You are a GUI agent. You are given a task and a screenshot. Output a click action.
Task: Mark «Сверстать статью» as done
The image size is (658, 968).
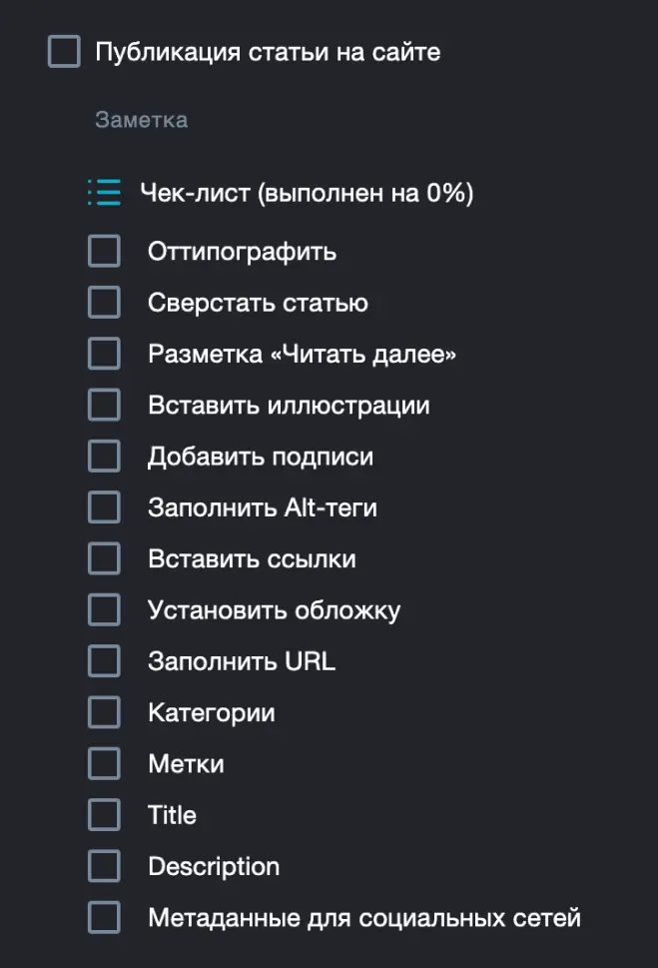103,302
